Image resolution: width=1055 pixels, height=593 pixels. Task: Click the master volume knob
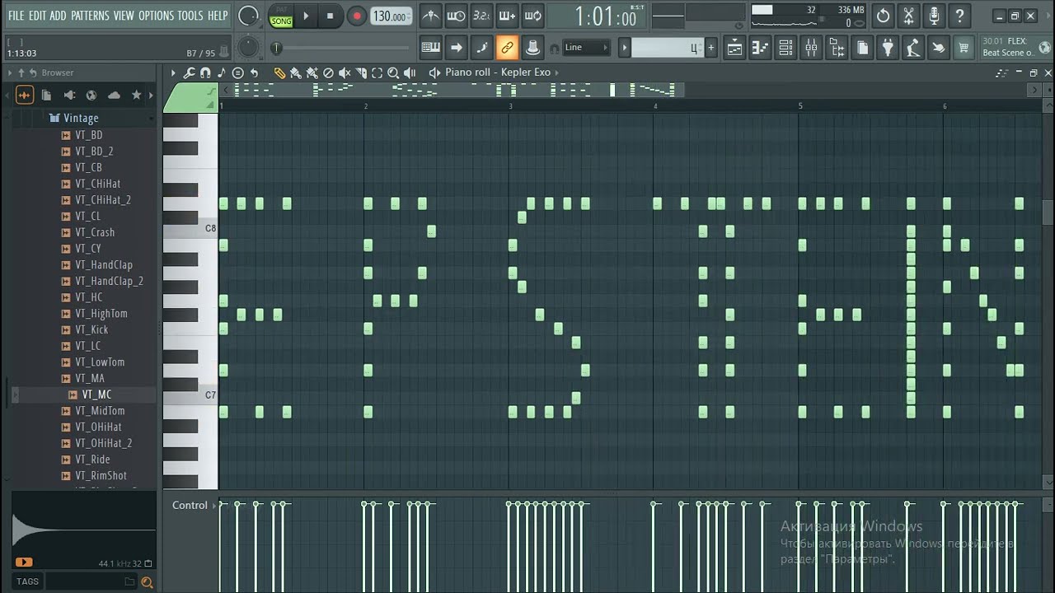[248, 16]
